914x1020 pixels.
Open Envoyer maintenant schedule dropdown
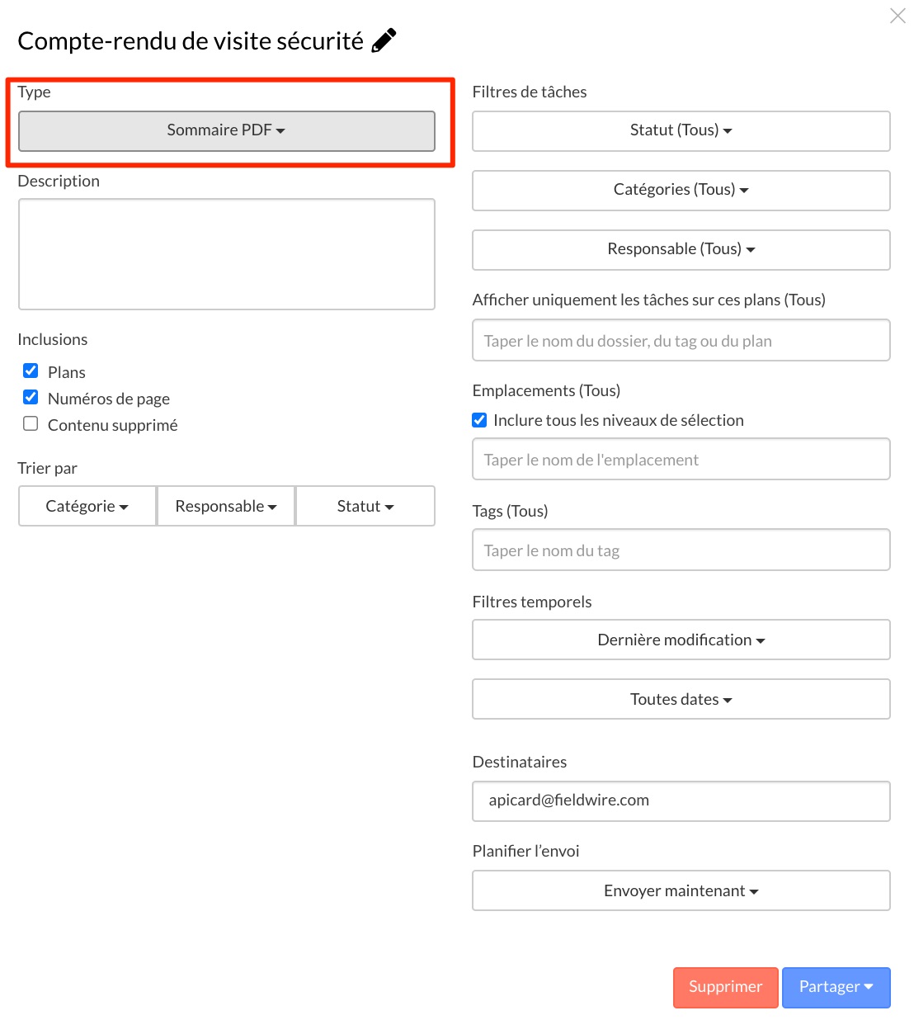click(681, 891)
